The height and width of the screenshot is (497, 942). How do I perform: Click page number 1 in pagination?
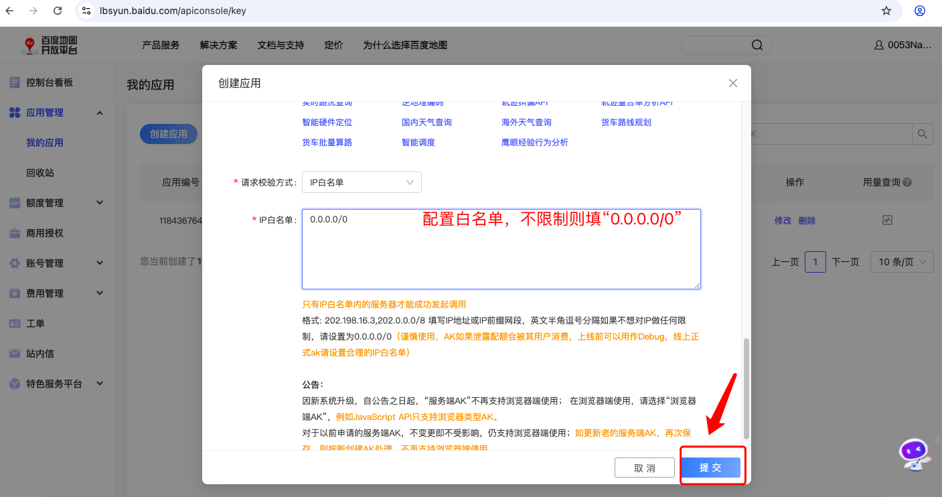(x=815, y=262)
